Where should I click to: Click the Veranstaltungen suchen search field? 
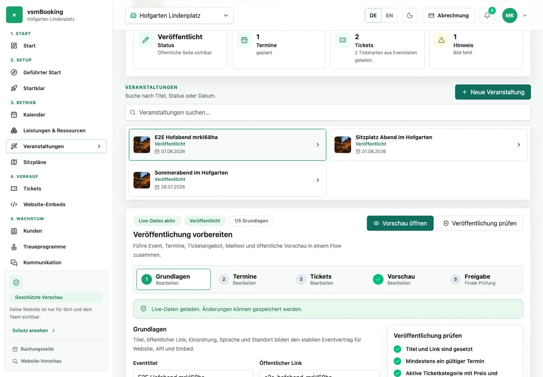328,112
